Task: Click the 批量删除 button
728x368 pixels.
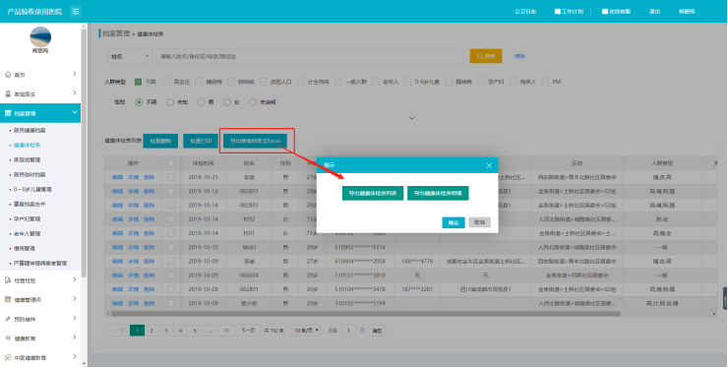Action: [160, 141]
